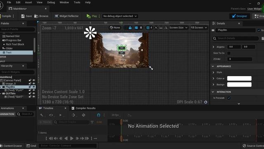Close the Palette panel
264x149 pixels.
(23, 24)
